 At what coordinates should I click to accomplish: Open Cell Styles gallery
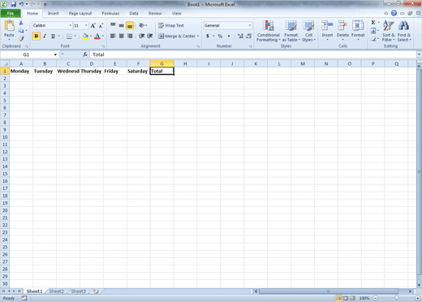click(x=308, y=31)
